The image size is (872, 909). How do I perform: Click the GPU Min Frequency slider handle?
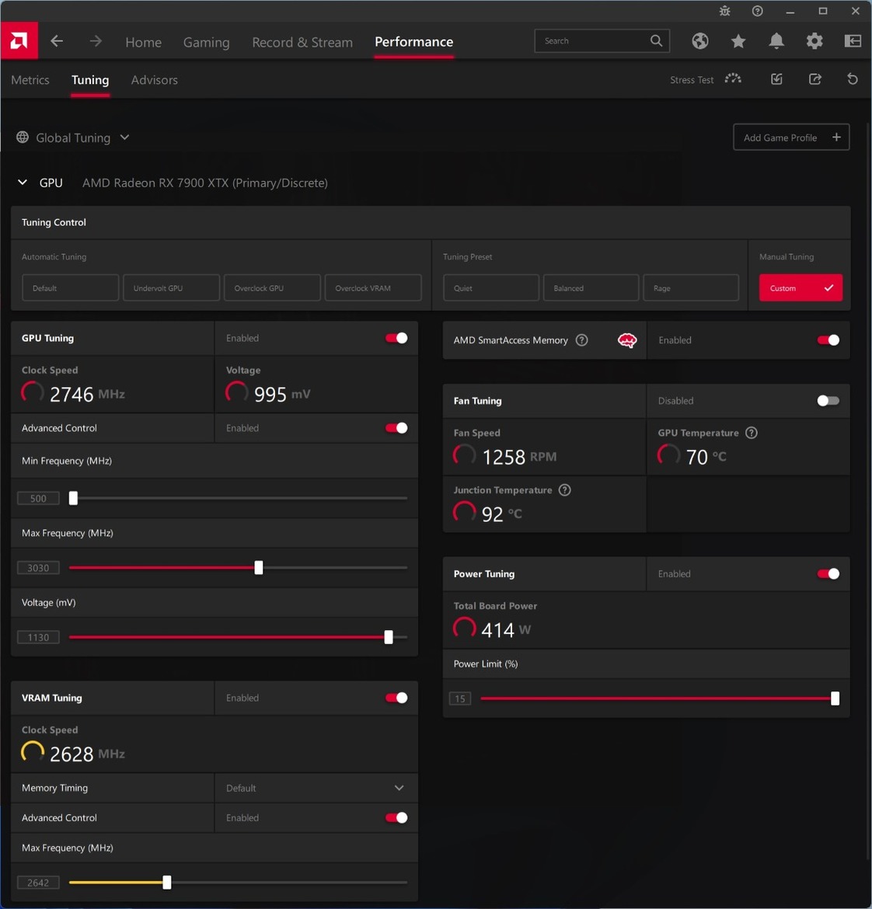click(73, 498)
